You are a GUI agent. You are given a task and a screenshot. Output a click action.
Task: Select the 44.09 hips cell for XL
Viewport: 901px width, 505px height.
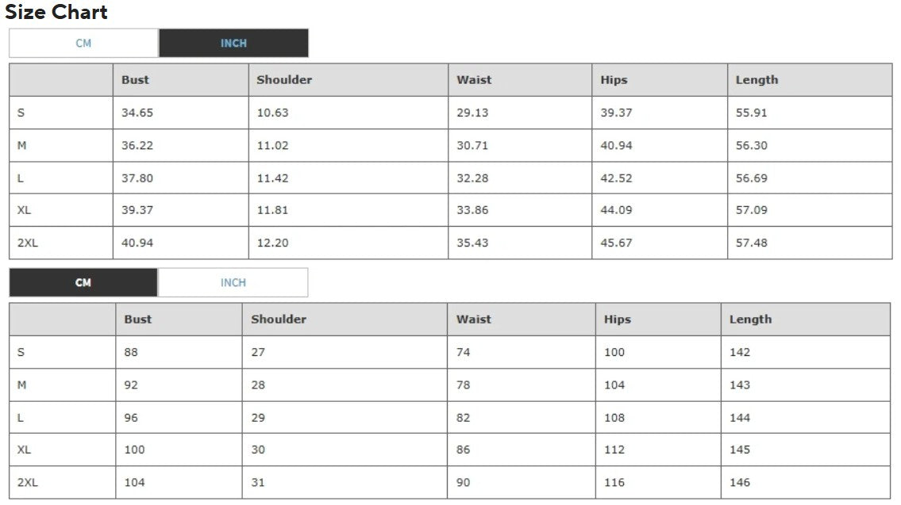616,210
